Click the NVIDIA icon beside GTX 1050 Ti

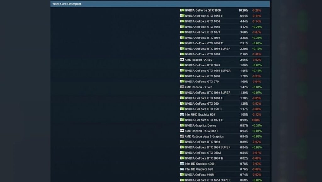point(182,16)
